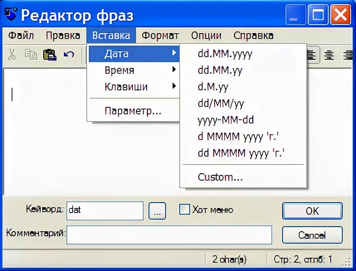Expand the Клавиши submenu
Image resolution: width=356 pixels, height=271 pixels.
click(x=134, y=87)
